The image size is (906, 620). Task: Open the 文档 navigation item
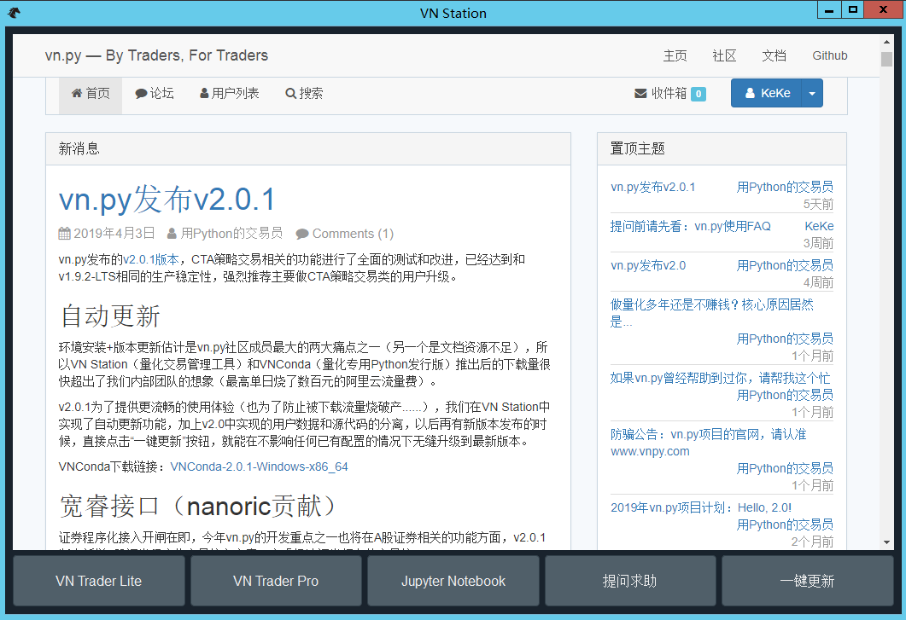tap(774, 55)
